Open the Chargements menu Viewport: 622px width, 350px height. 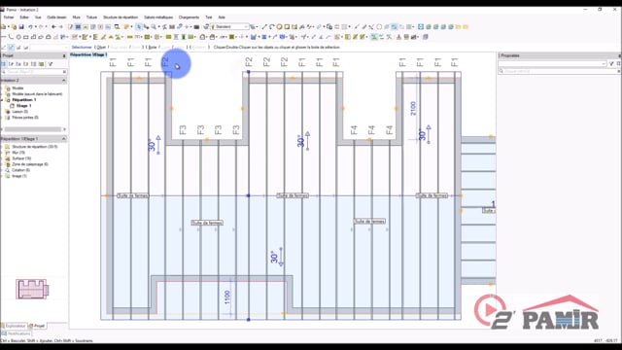(189, 17)
